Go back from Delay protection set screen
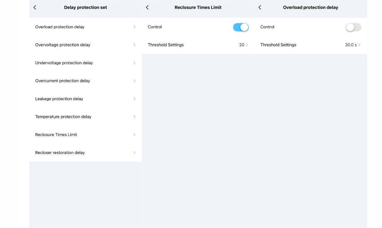382x228 pixels. (x=35, y=7)
